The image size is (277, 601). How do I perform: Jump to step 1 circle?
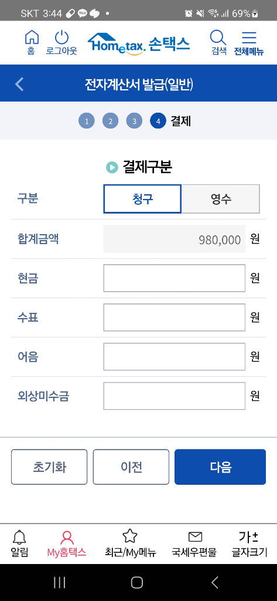point(87,121)
